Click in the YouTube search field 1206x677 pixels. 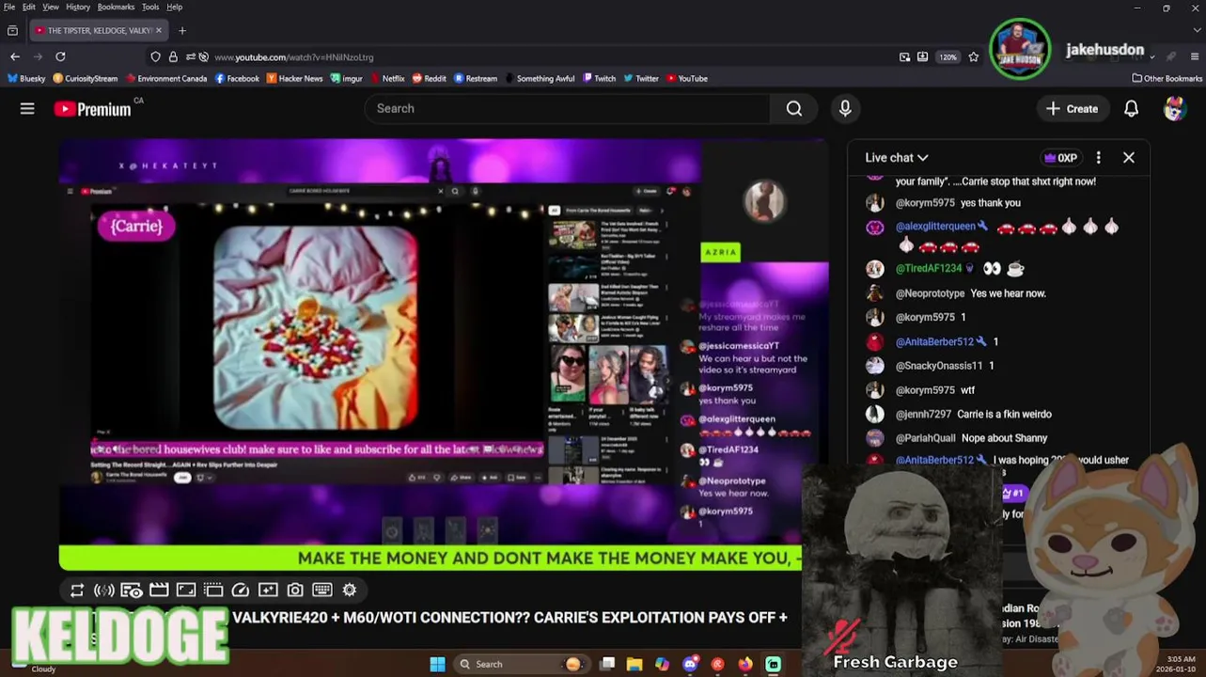coord(569,109)
